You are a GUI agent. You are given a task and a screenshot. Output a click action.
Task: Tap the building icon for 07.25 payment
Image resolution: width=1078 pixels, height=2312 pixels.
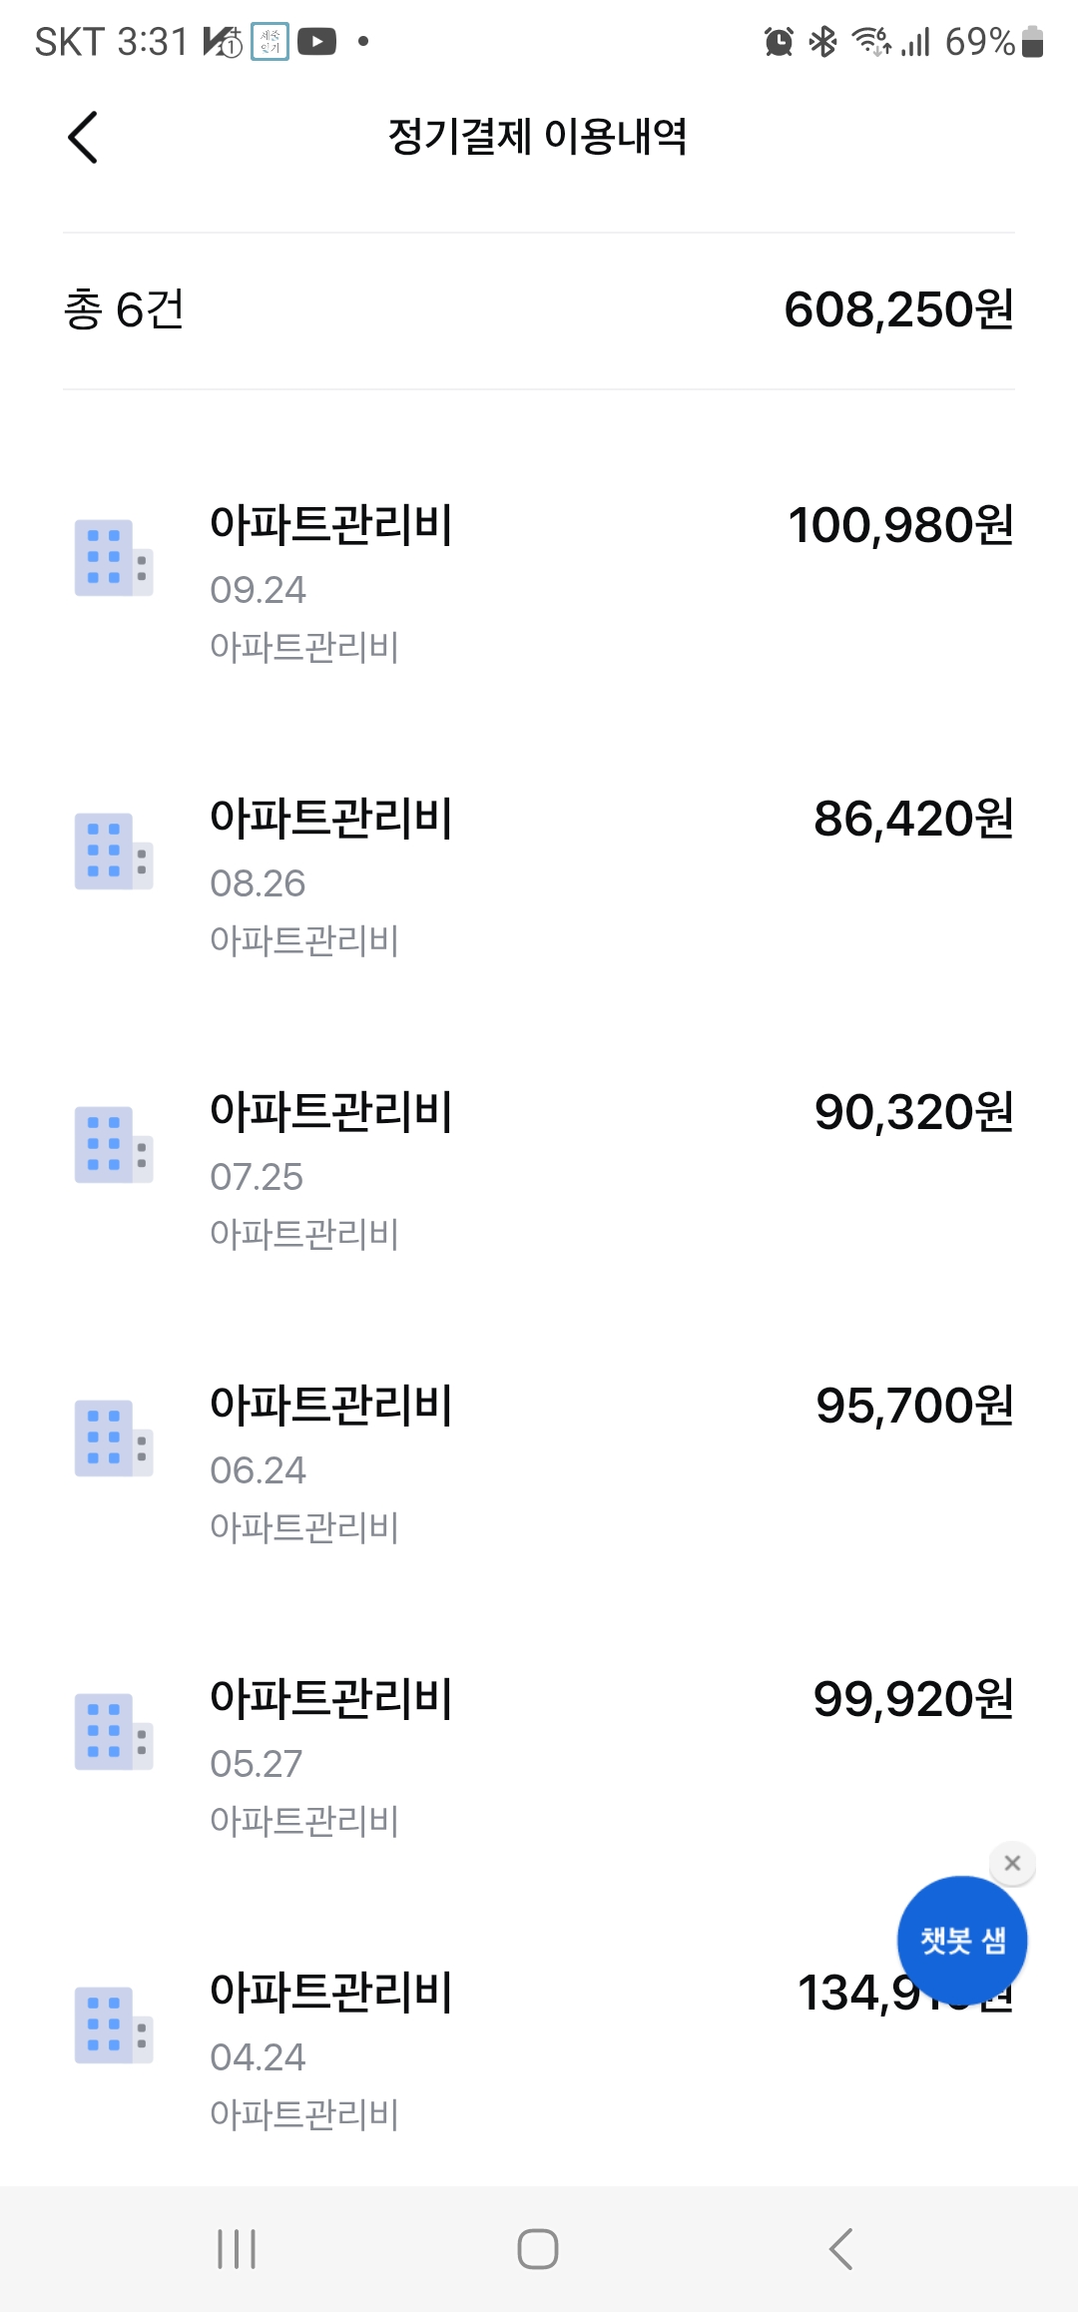(113, 1145)
